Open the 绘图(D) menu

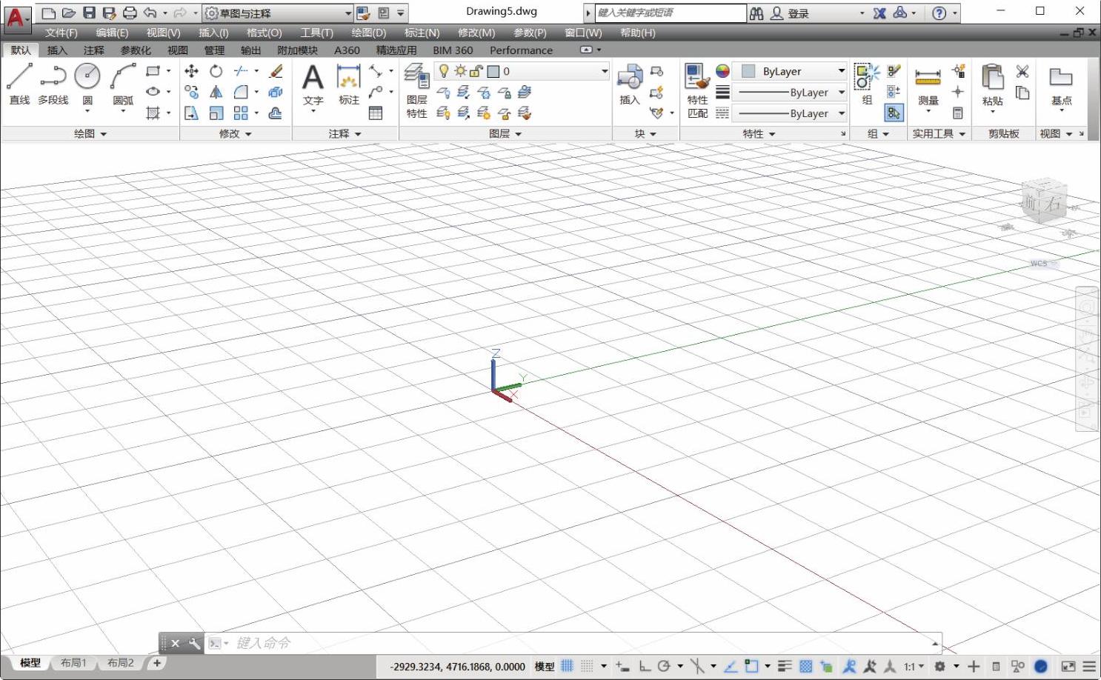click(369, 33)
